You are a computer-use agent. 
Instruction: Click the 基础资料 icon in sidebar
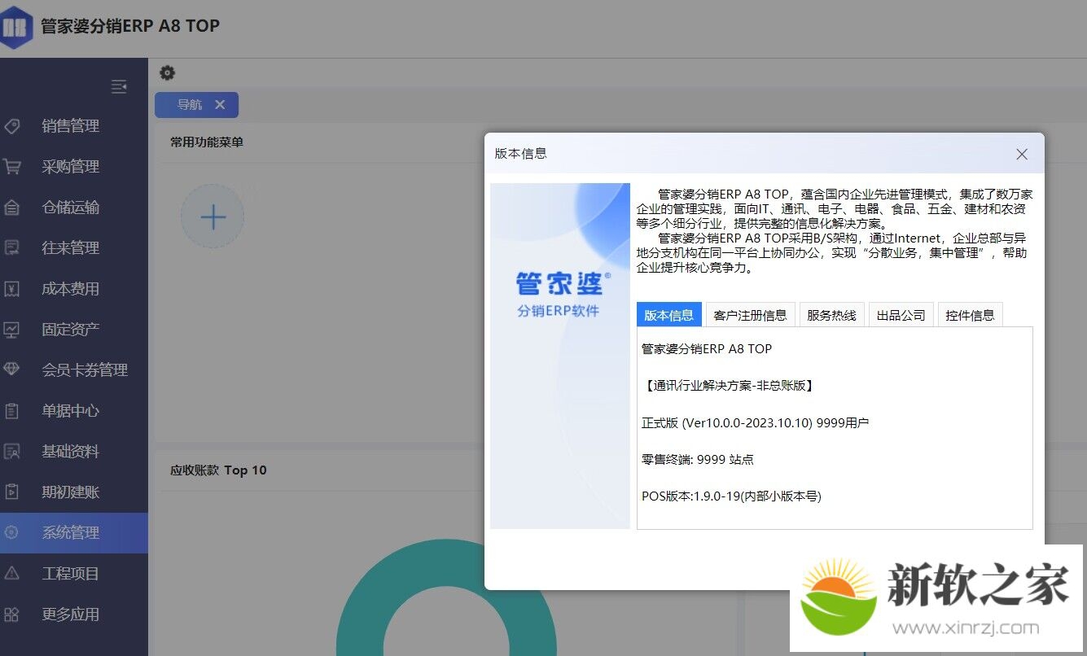click(11, 452)
